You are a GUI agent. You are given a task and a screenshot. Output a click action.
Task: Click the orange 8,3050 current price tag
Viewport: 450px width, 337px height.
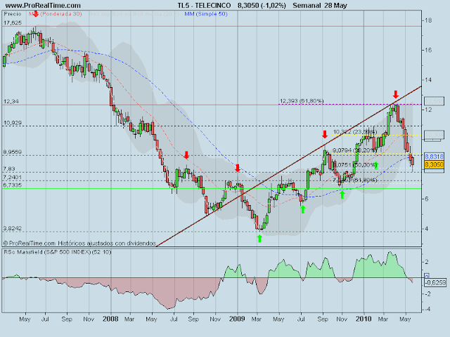(x=434, y=164)
